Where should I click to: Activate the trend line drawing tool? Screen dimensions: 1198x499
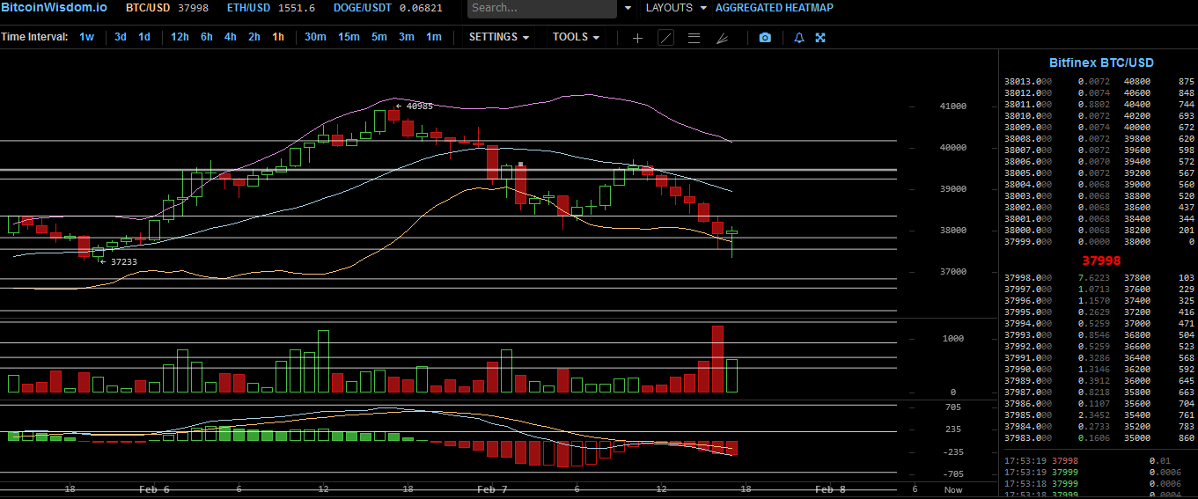pos(665,38)
